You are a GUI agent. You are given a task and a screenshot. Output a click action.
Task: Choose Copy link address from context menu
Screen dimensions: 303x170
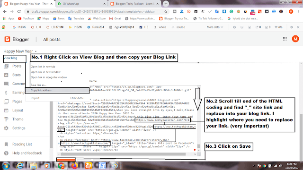tap(57, 90)
